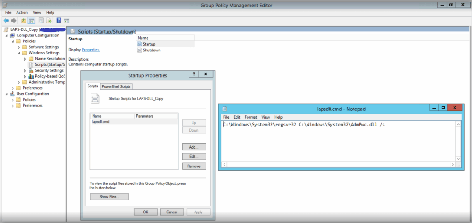This screenshot has height=223, width=472.
Task: Select the Shutdown script icon in list
Action: (140, 50)
